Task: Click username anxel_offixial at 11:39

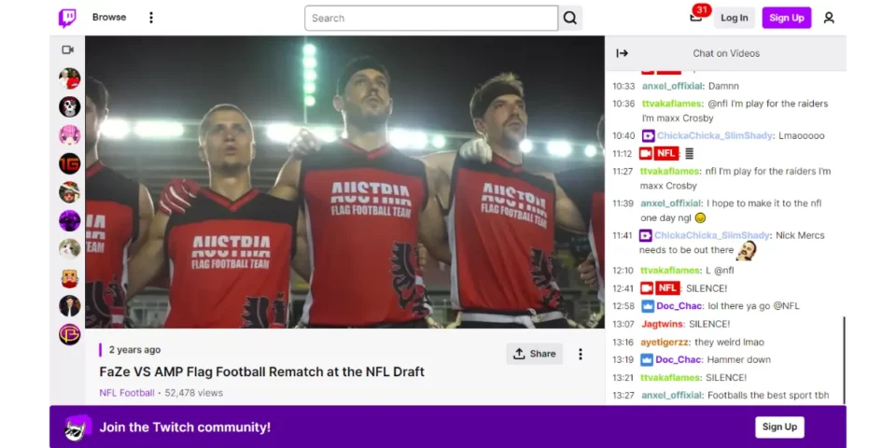Action: coord(671,203)
